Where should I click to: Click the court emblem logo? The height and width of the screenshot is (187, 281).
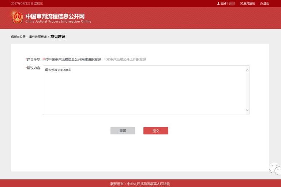[17, 17]
